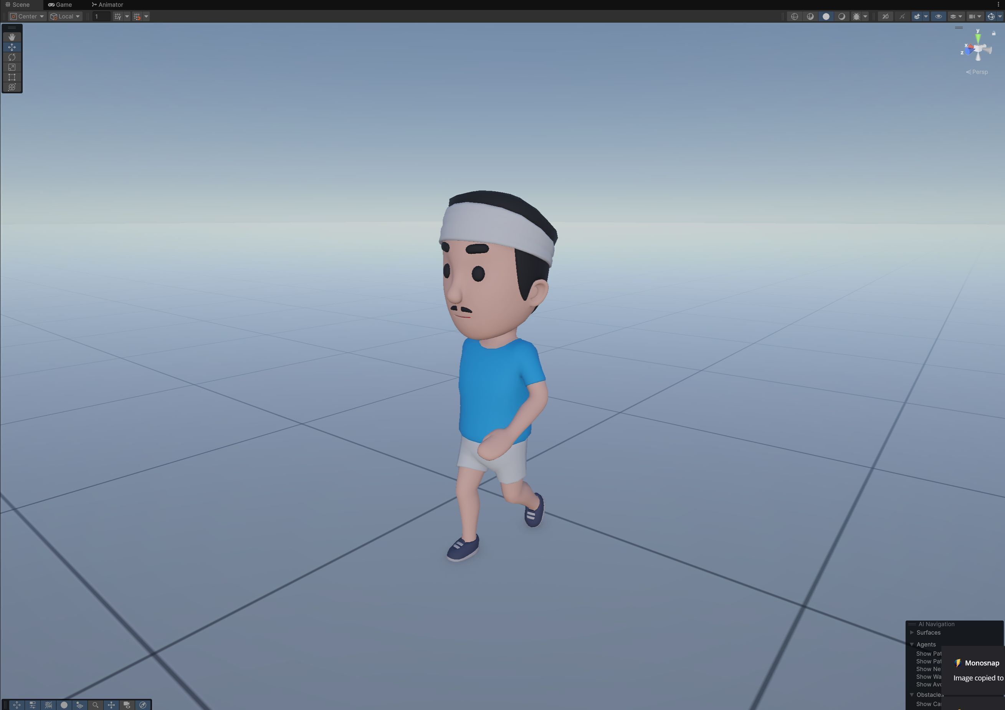The image size is (1005, 710).
Task: Toggle the orientation gizmo rotation lock
Action: pos(993,33)
